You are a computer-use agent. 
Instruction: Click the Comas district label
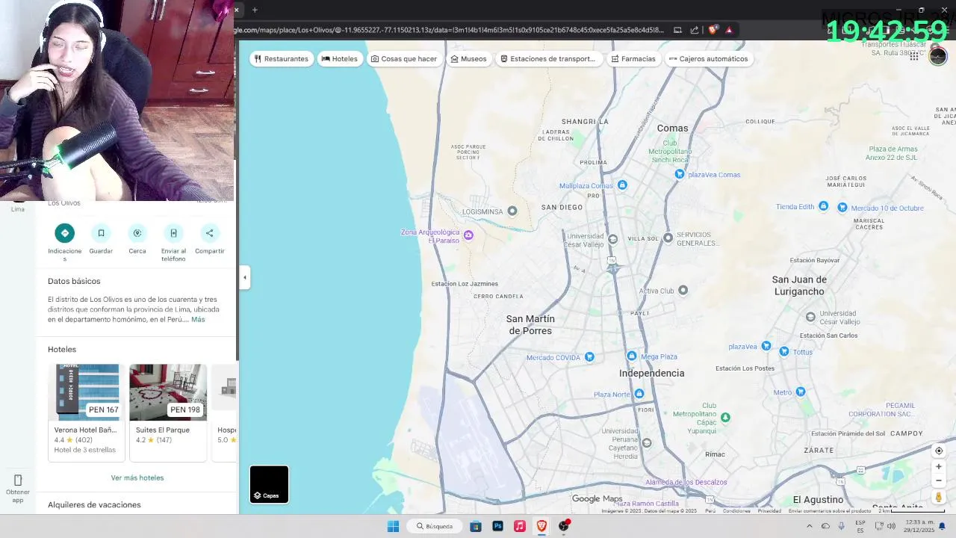pos(672,128)
